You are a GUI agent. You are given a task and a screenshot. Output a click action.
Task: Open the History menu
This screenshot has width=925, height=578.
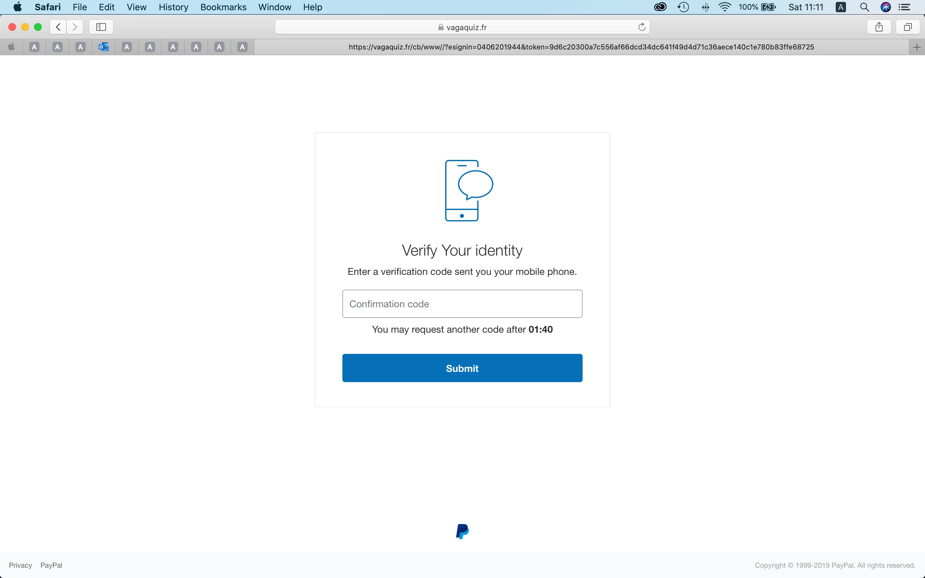[173, 7]
